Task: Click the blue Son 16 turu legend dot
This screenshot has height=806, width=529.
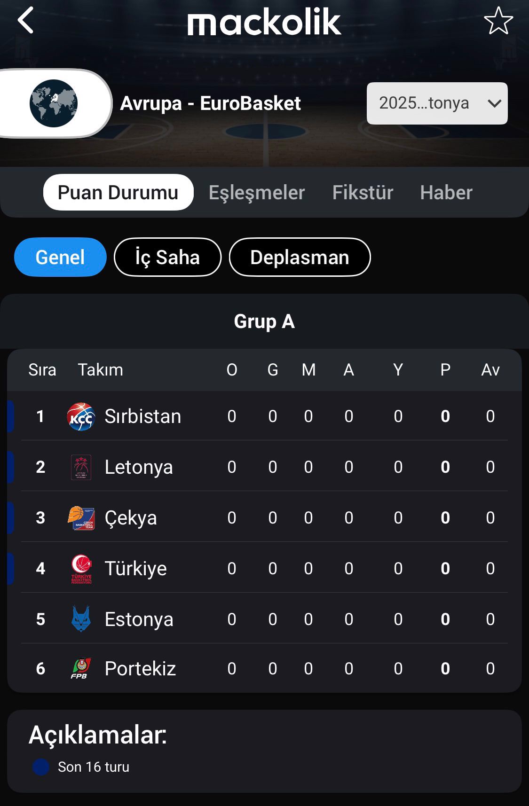Action: point(41,767)
